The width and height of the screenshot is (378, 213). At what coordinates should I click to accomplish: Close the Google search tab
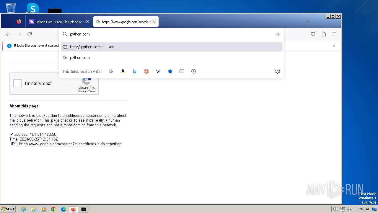point(154,22)
